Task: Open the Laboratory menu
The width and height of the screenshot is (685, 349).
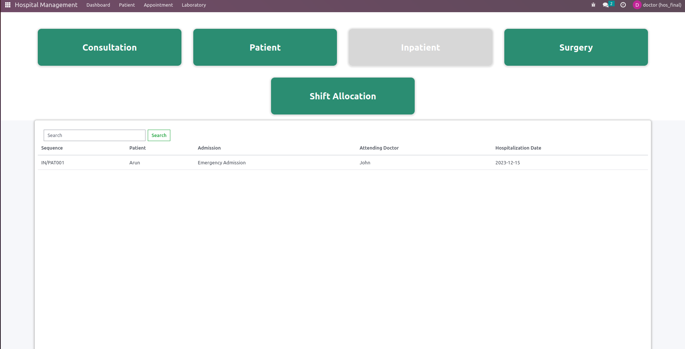Action: tap(194, 5)
